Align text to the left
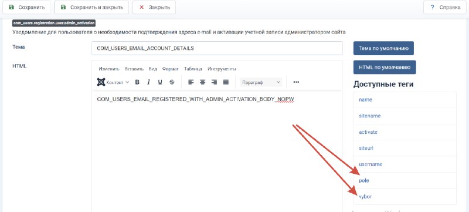Viewport: 469px width, 212px height. pyautogui.click(x=191, y=82)
